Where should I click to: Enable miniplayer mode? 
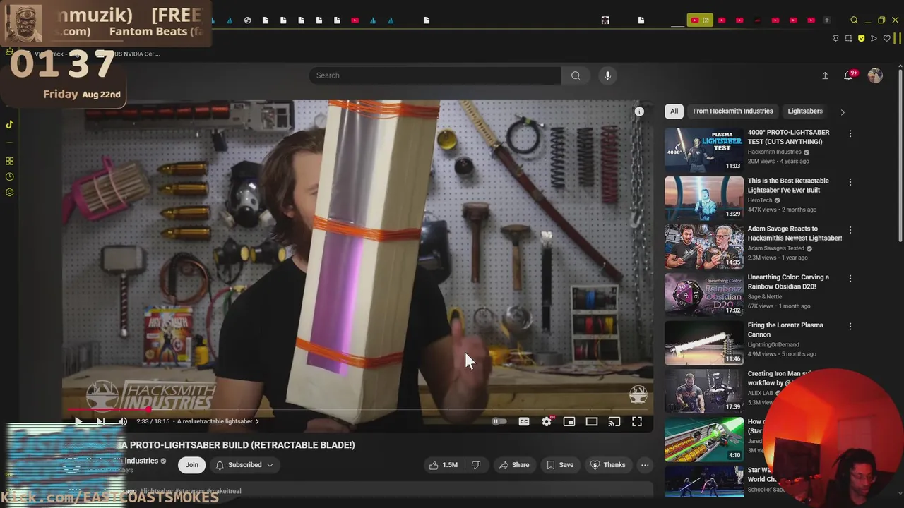coord(569,421)
